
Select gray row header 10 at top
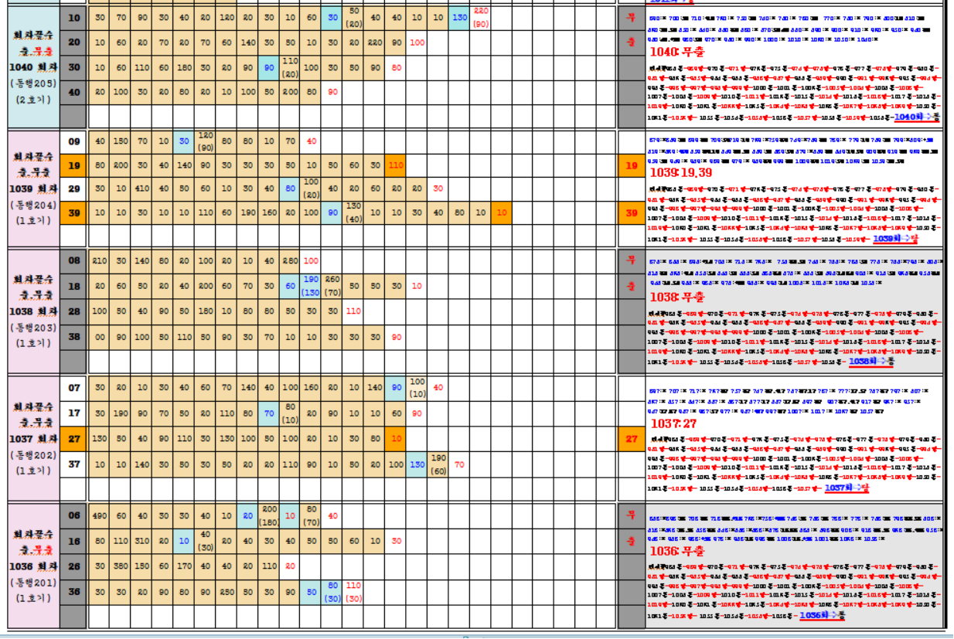click(x=73, y=18)
